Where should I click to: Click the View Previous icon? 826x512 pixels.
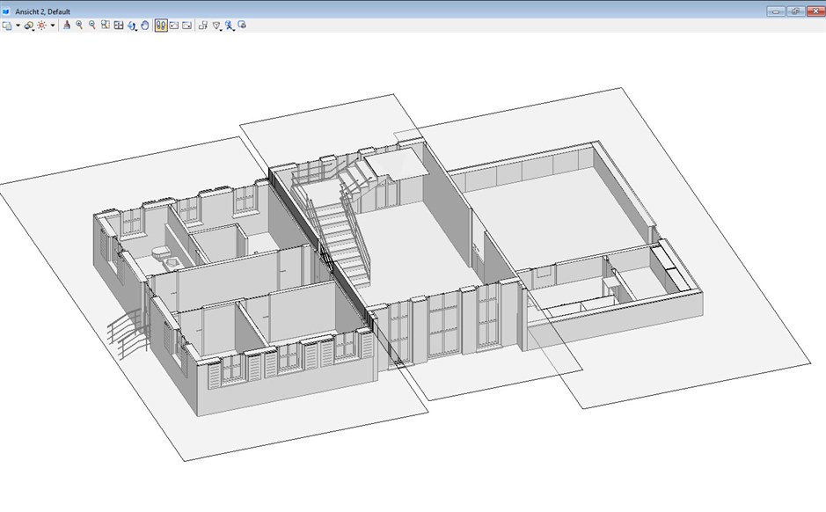(174, 25)
